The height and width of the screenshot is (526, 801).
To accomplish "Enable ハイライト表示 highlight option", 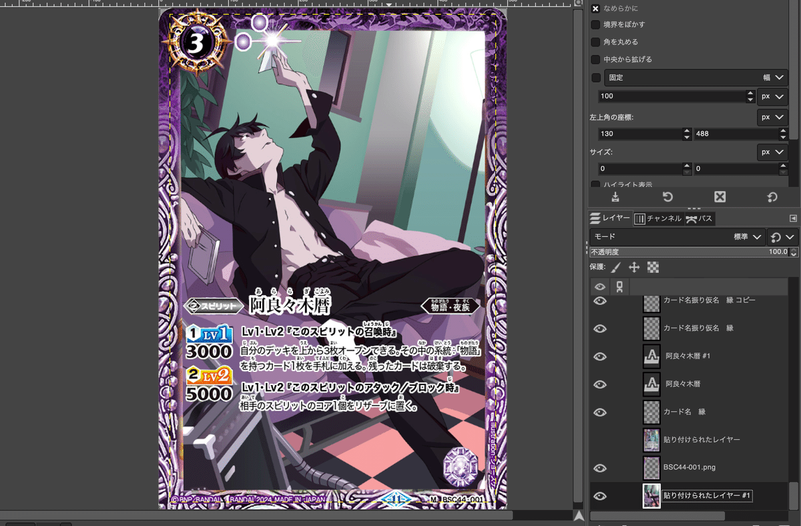I will (x=595, y=185).
